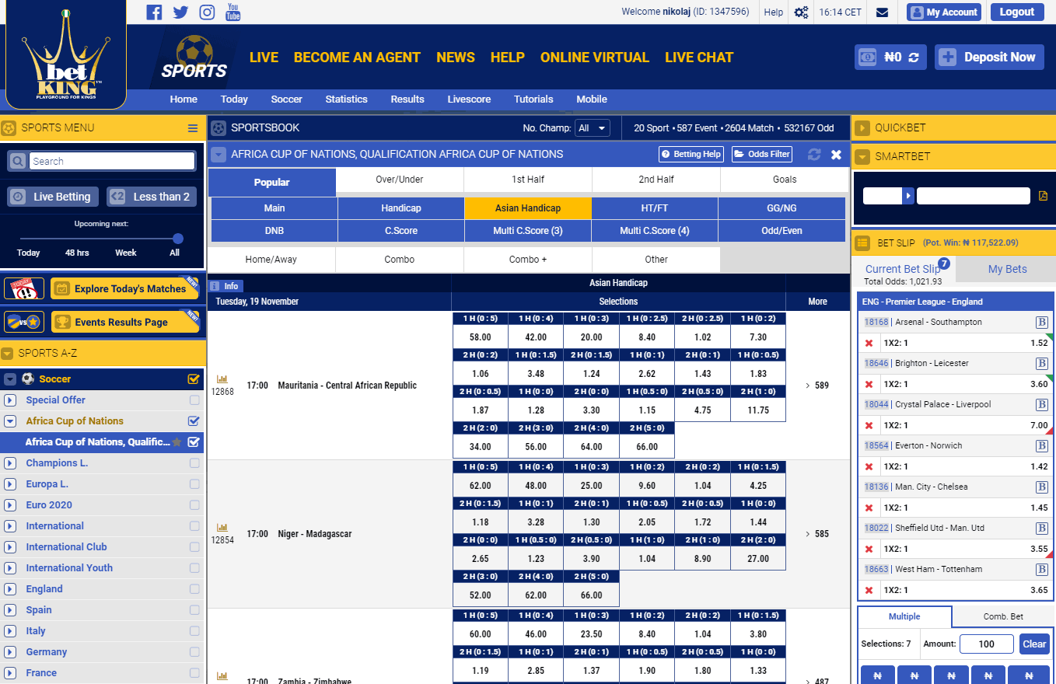Clear the bet amount
The image size is (1056, 684).
[x=1034, y=644]
